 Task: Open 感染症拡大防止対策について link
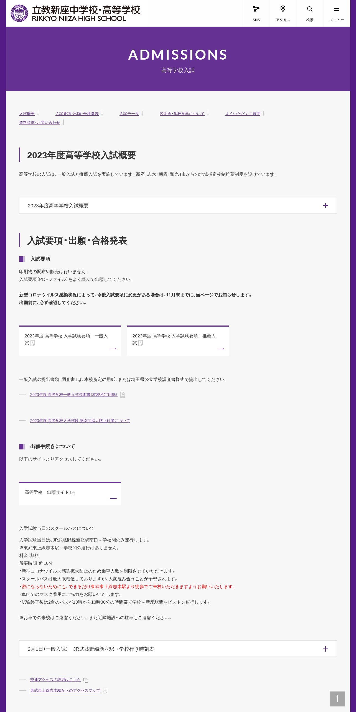coord(80,421)
